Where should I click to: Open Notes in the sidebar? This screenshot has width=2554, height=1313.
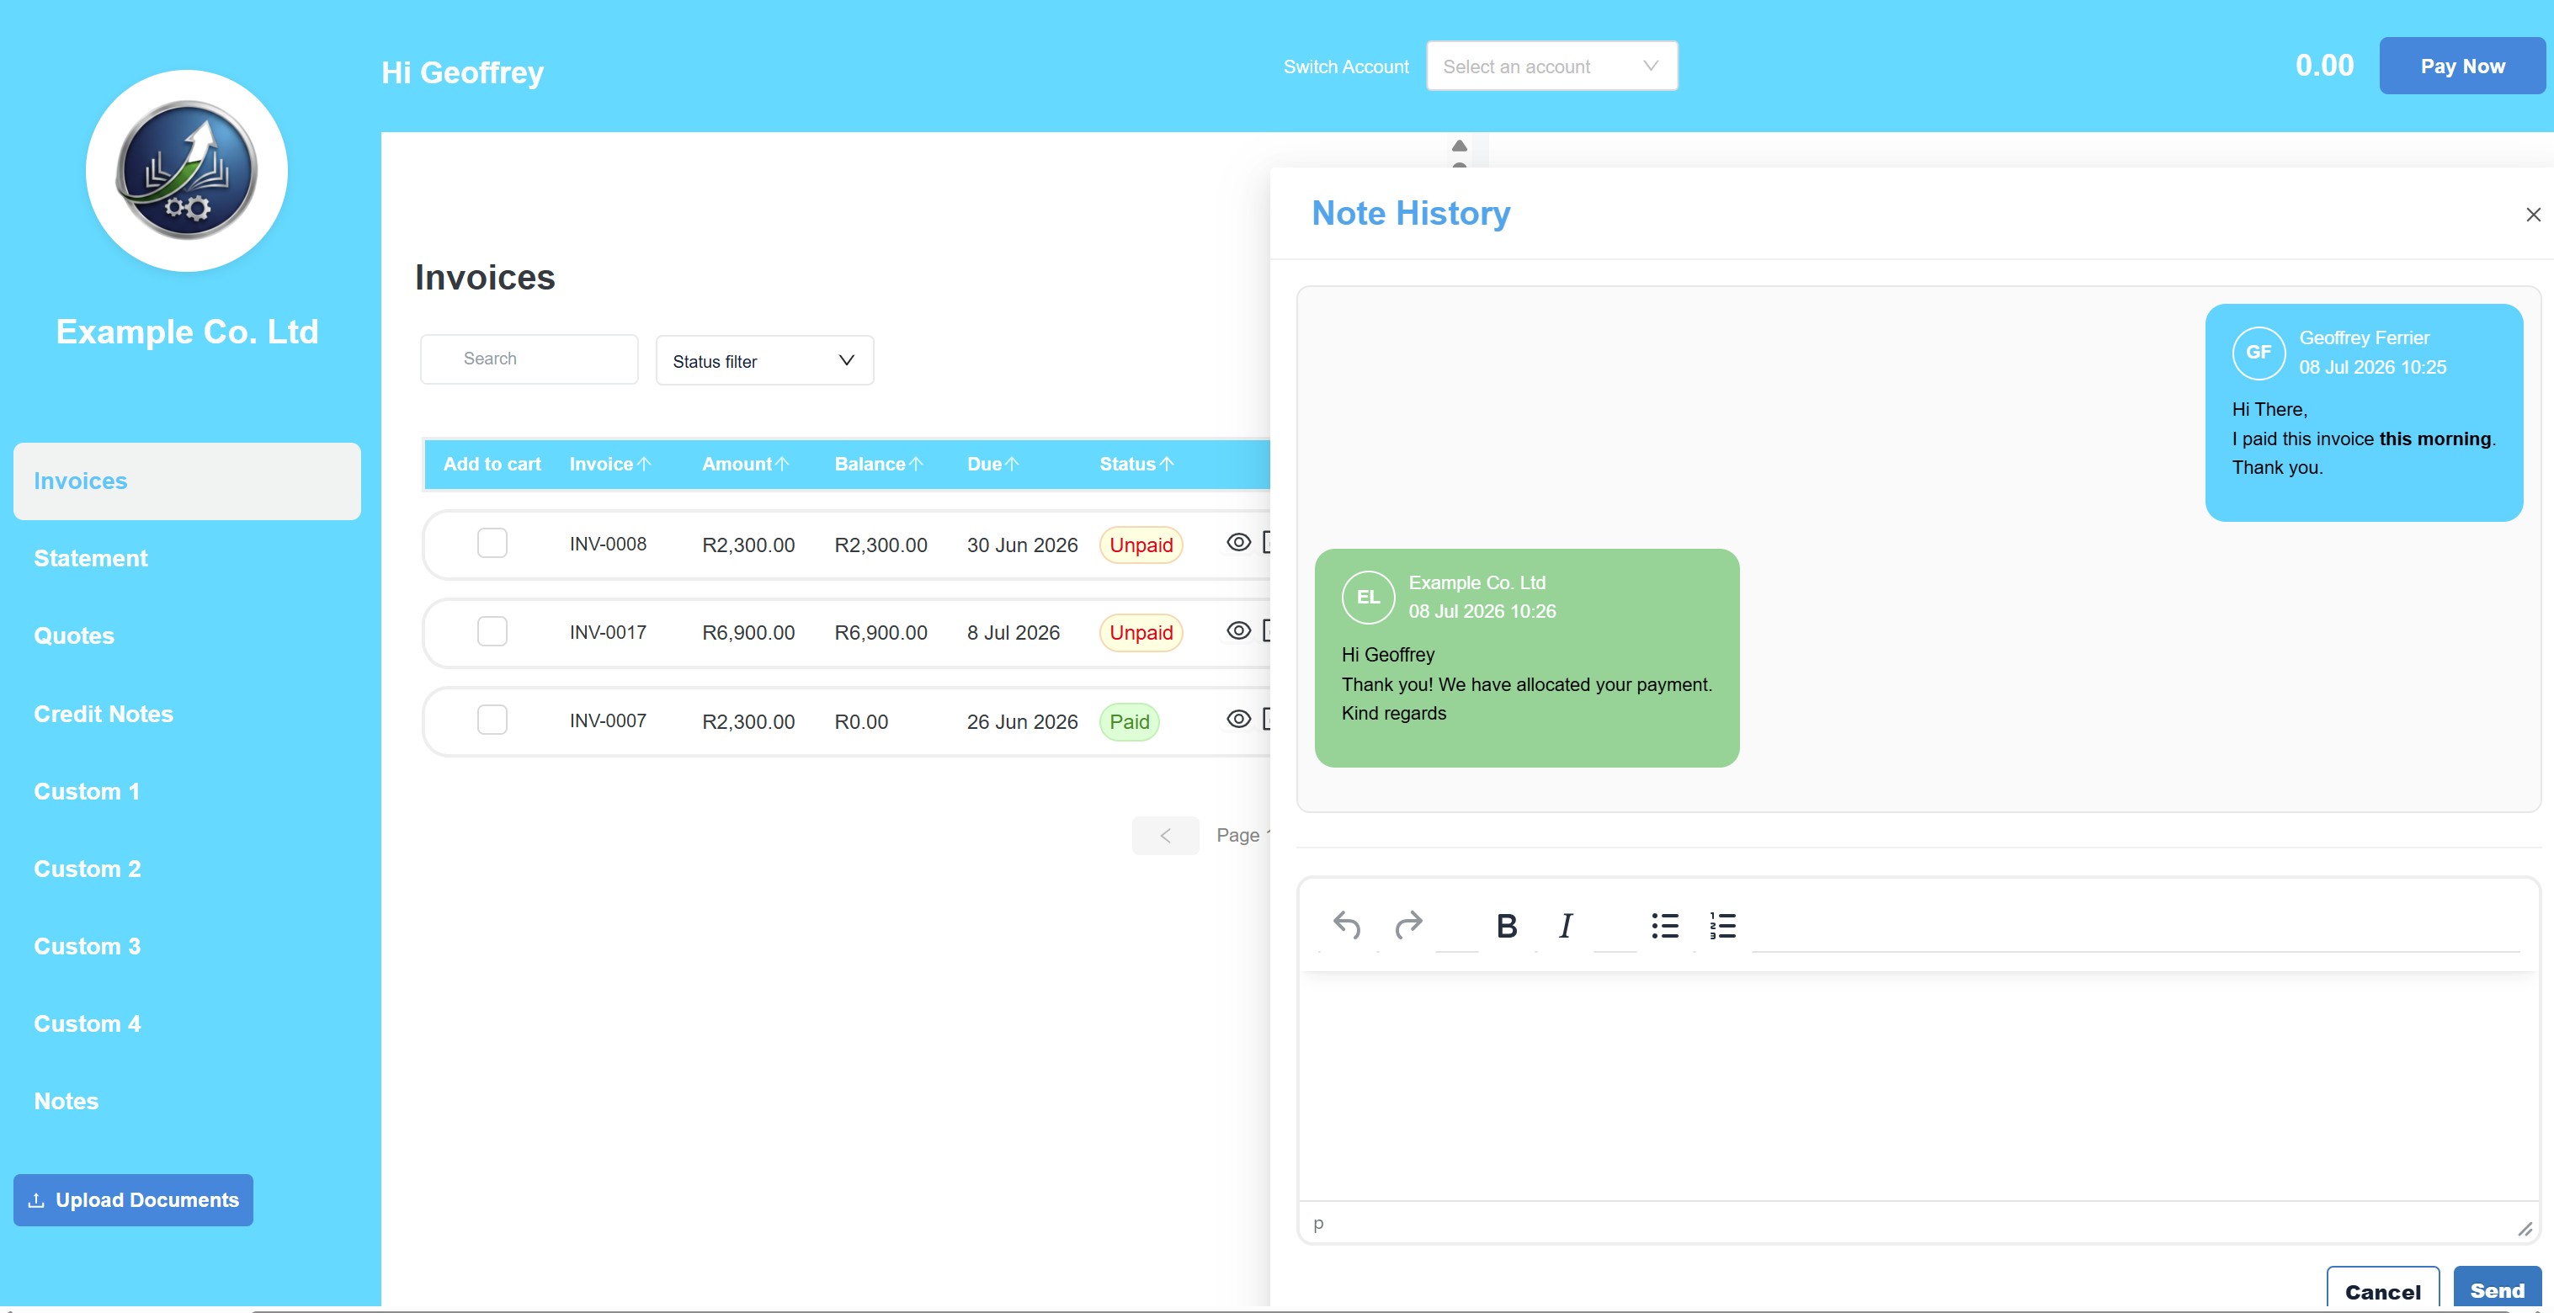click(66, 1100)
